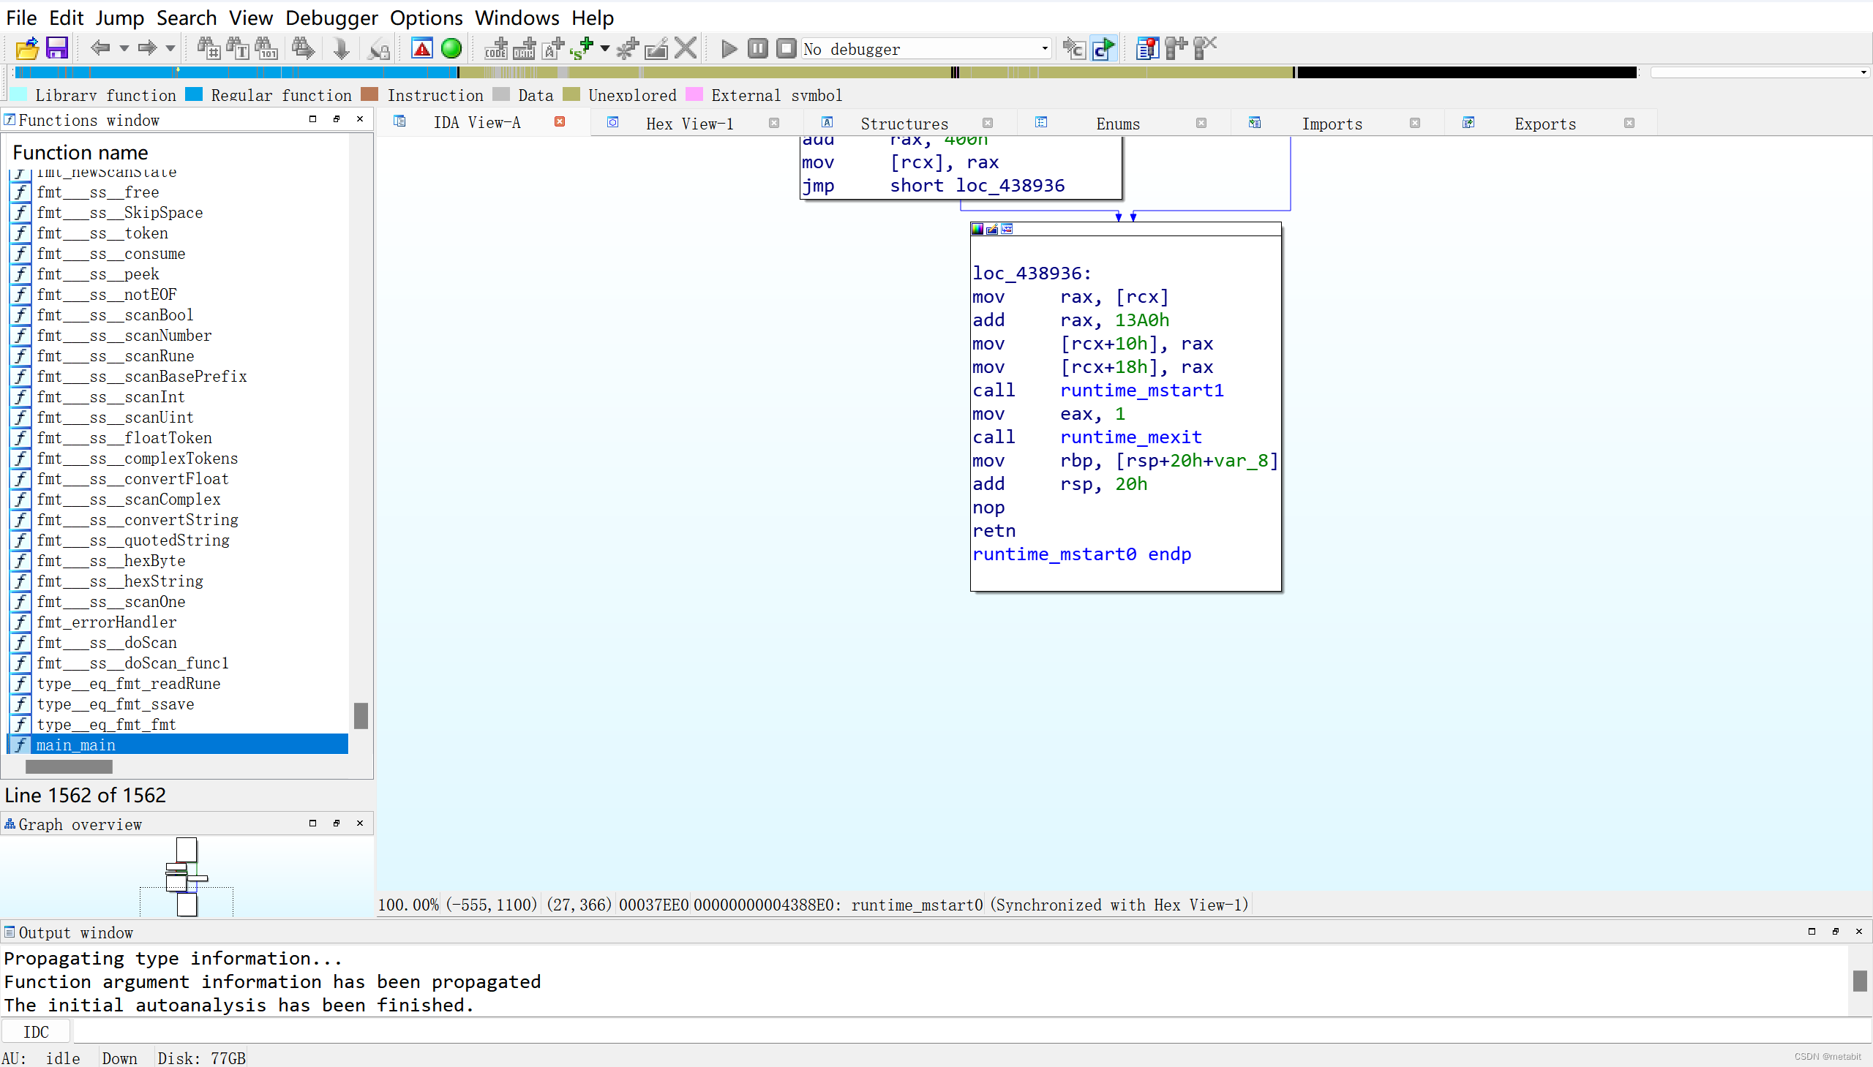
Task: Click the asterisk array icon
Action: coord(628,49)
